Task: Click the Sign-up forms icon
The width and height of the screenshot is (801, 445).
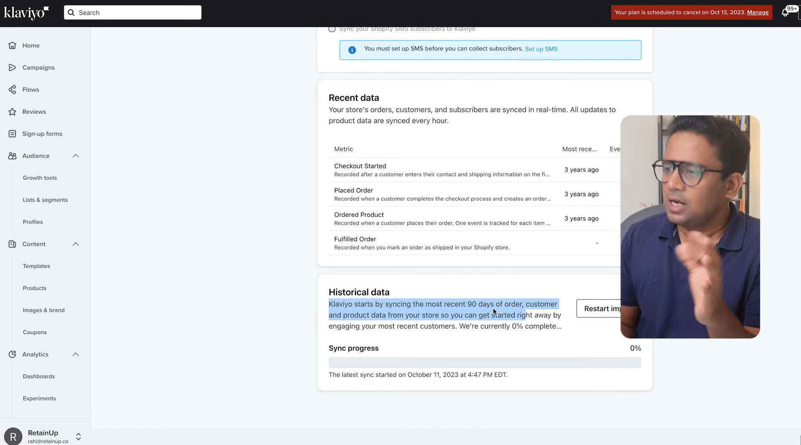Action: pyautogui.click(x=12, y=134)
